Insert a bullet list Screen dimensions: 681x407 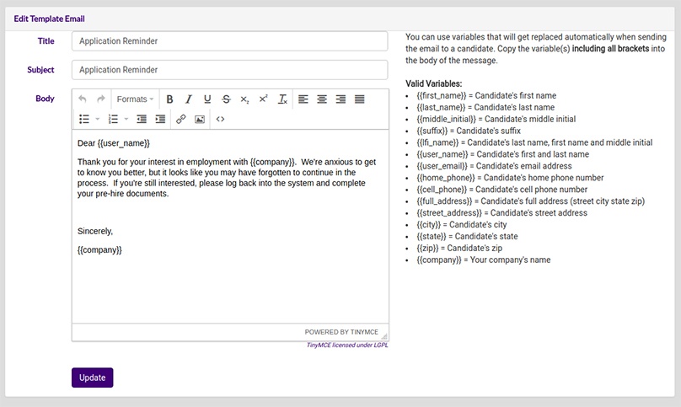[84, 119]
